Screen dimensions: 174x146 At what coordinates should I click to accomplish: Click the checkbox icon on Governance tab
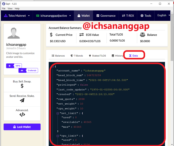tap(98, 16)
